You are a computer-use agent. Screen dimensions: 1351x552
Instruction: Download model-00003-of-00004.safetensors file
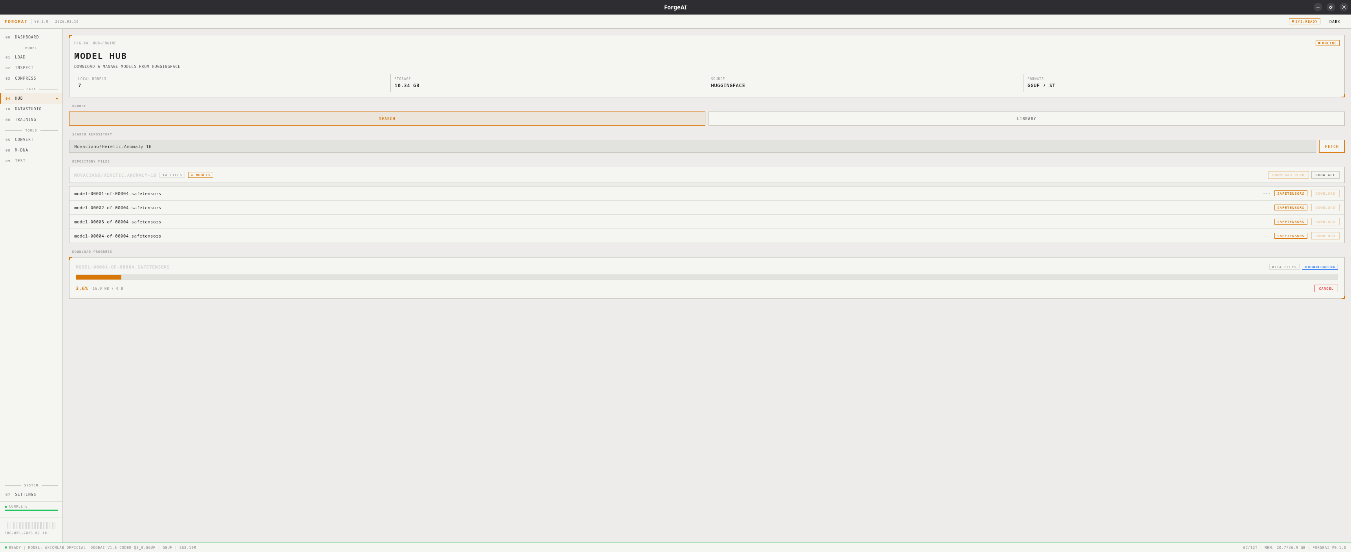(1325, 222)
